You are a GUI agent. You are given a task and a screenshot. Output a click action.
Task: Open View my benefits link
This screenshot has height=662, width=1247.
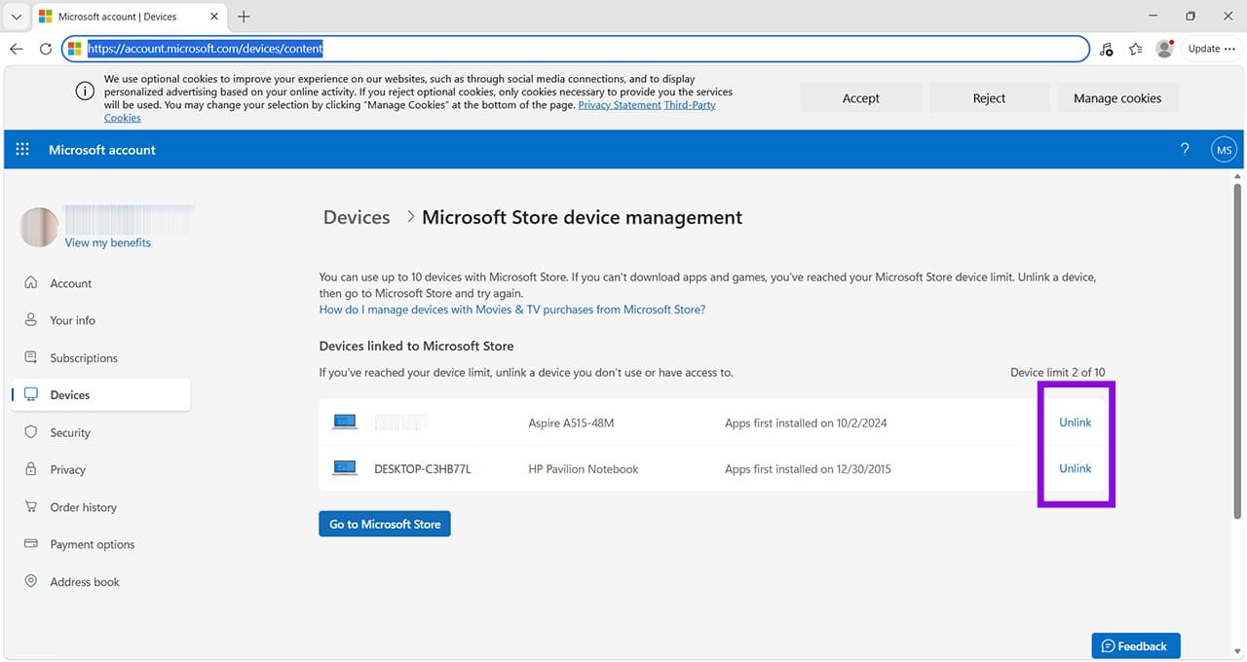108,242
